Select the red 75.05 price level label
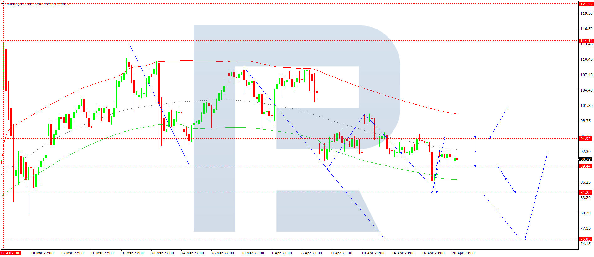Viewport: 594px width, 257px height. tap(585, 239)
